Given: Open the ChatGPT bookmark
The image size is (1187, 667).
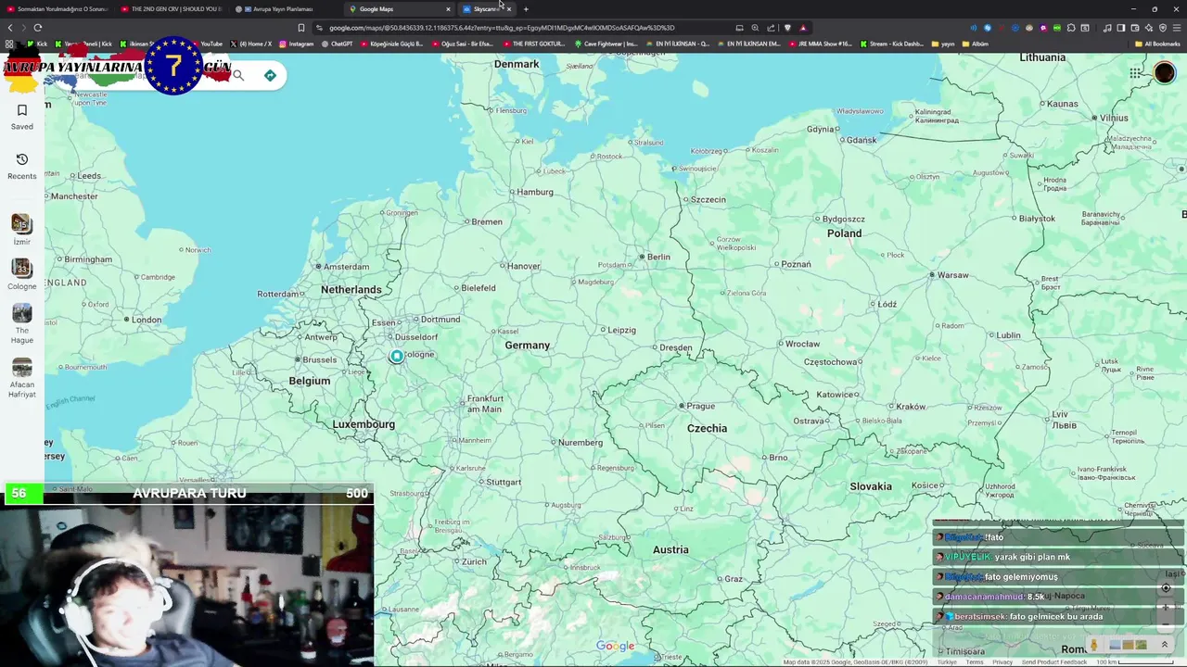Looking at the screenshot, I should pos(338,44).
